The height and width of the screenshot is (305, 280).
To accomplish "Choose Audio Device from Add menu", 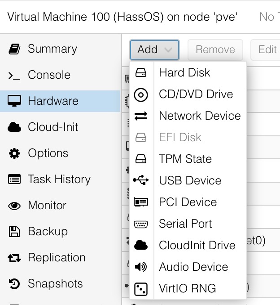I will pos(188,267).
